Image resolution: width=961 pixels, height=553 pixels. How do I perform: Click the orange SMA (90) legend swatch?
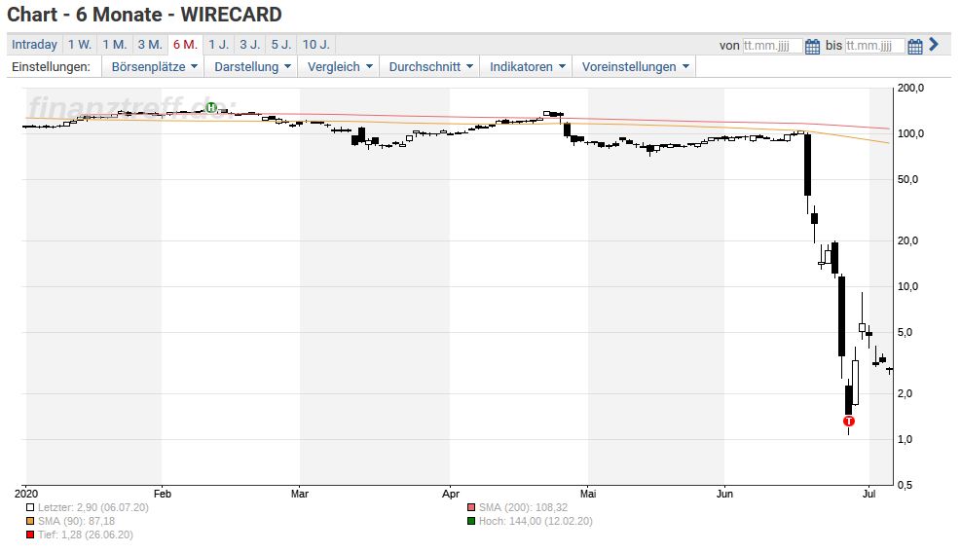pos(30,521)
